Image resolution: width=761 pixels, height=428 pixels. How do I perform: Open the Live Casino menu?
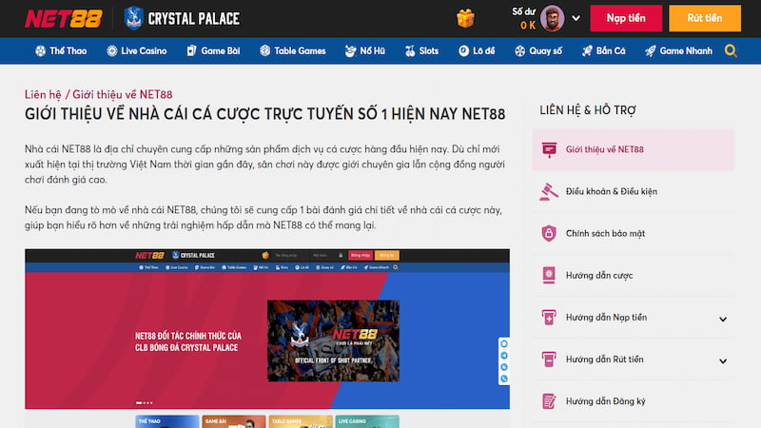137,51
